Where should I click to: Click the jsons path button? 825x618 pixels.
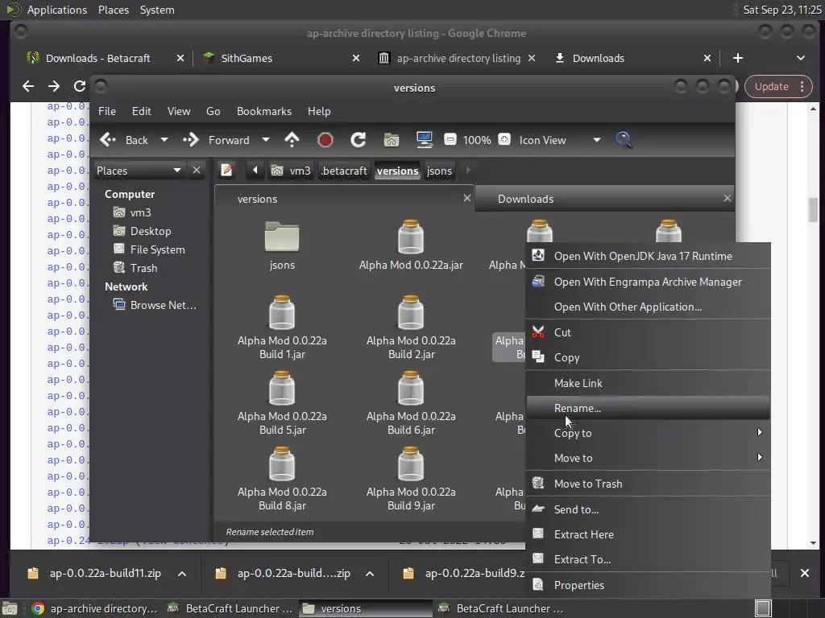click(439, 171)
